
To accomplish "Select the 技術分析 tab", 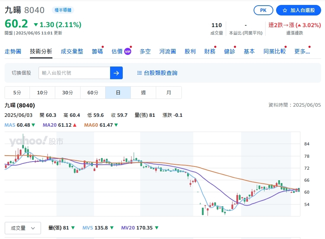I will coord(40,51).
